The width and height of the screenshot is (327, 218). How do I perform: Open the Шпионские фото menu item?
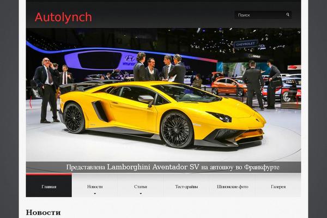(x=232, y=187)
